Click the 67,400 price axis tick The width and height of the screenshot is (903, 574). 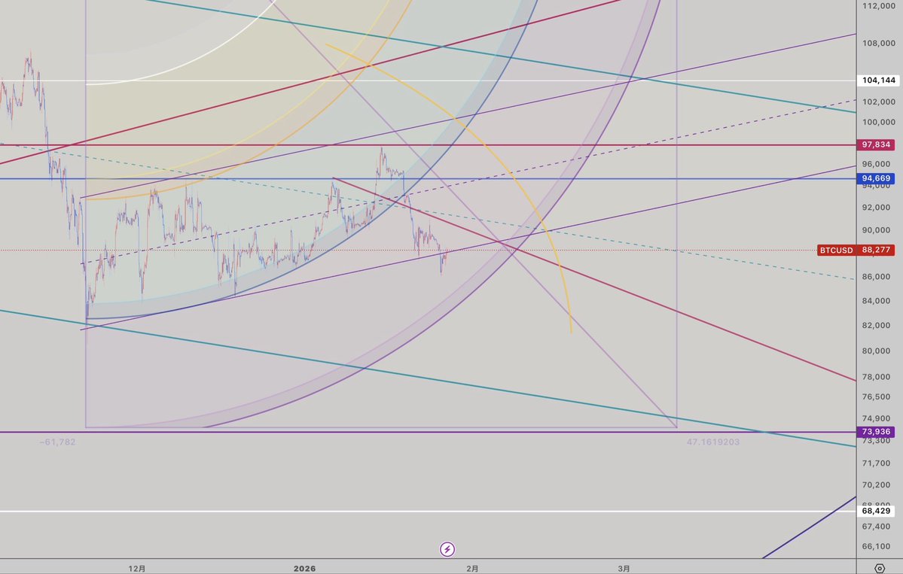tap(876, 527)
